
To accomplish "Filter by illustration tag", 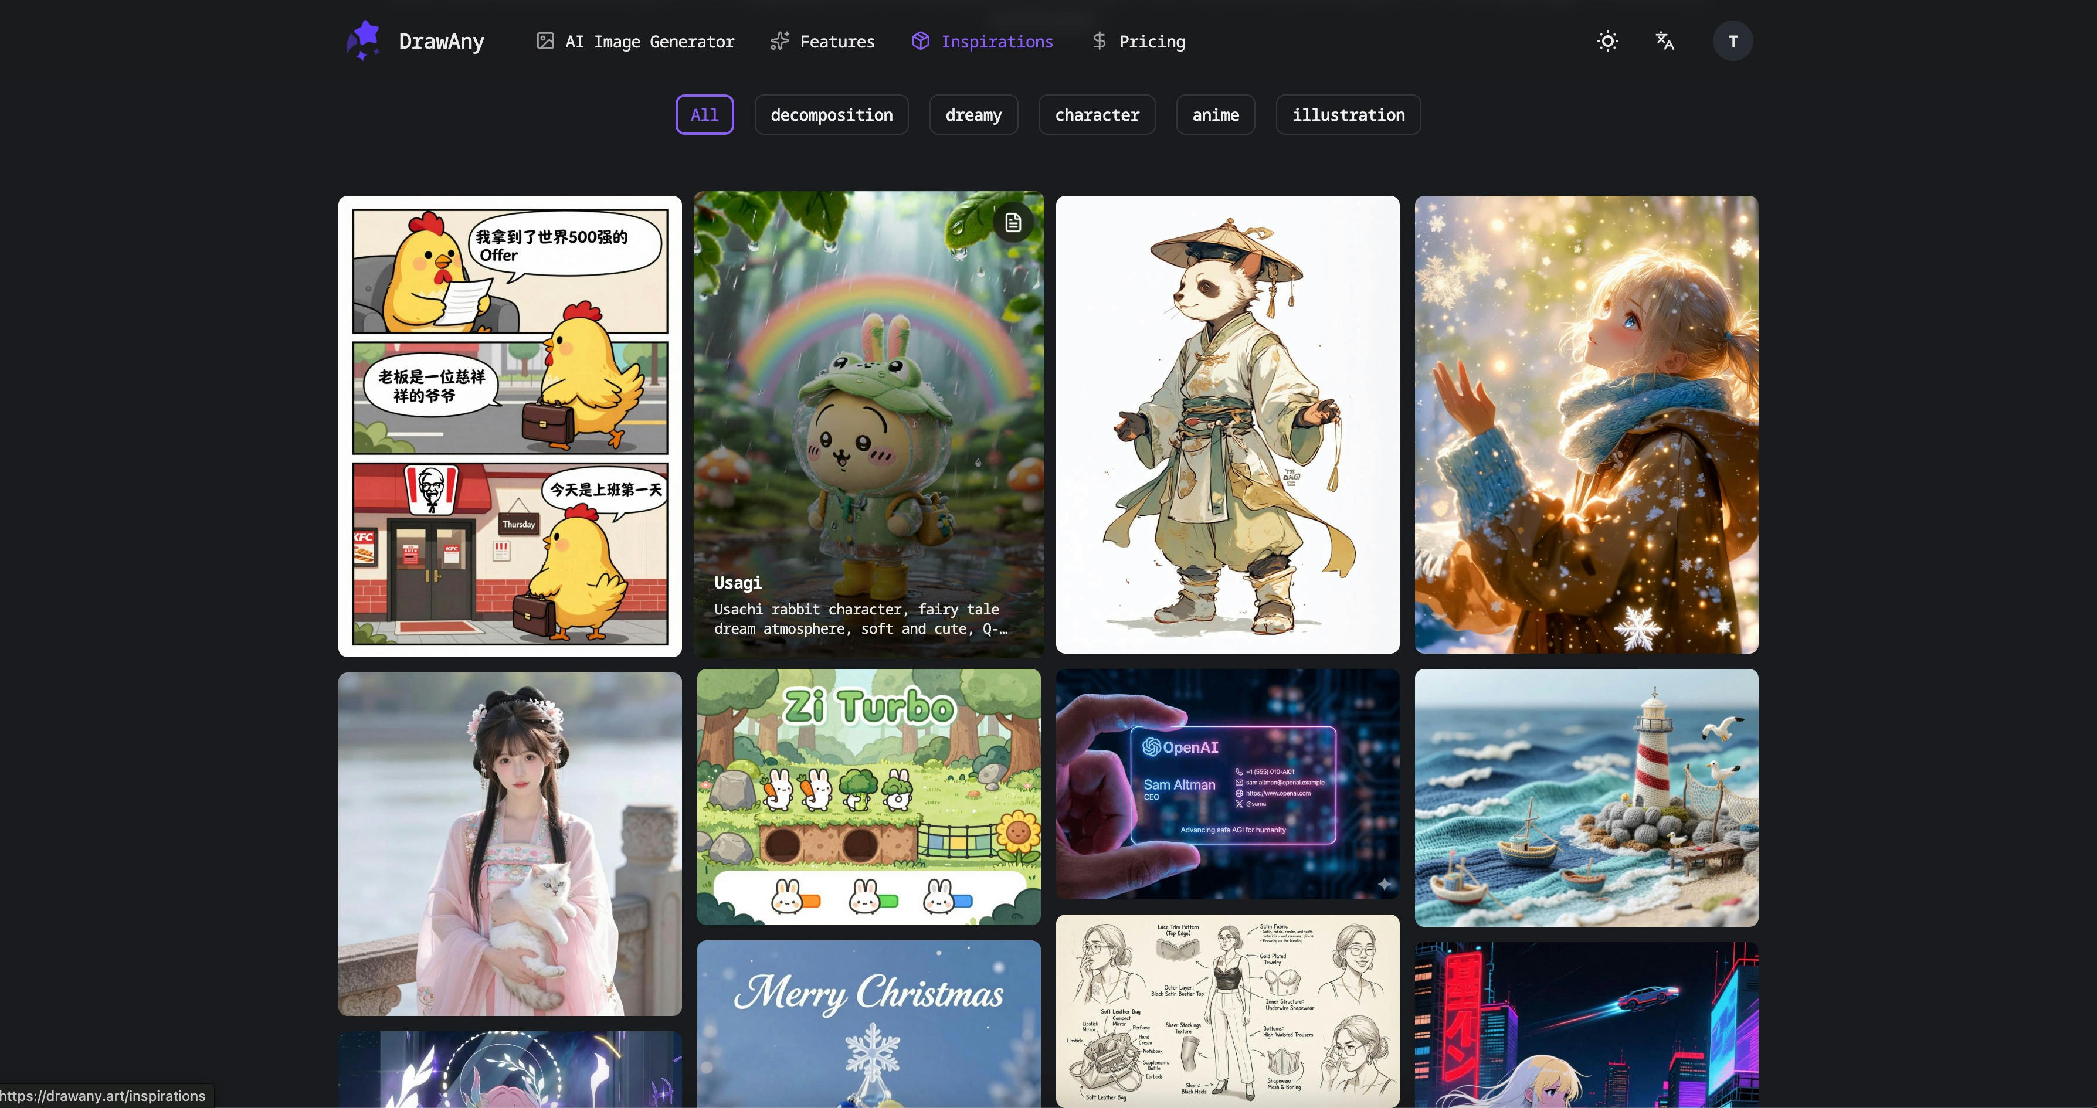I will coord(1347,115).
